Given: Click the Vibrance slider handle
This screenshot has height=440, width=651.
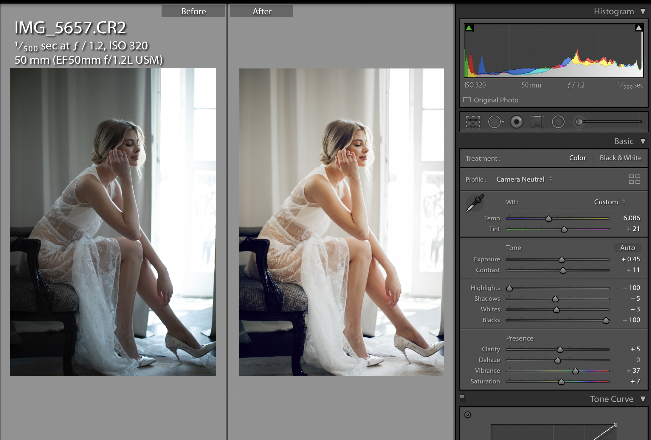Looking at the screenshot, I should 576,371.
